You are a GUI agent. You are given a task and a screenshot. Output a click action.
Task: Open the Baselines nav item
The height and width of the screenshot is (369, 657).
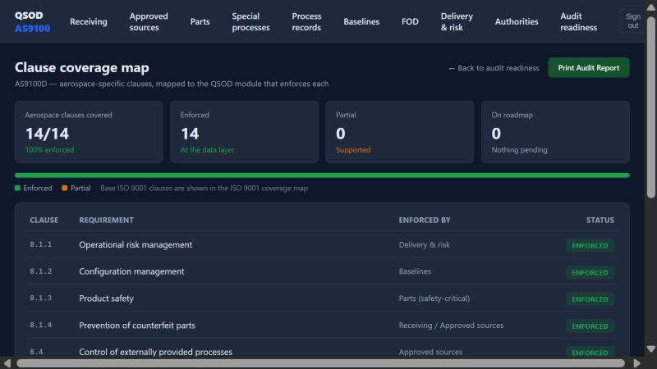(x=361, y=22)
